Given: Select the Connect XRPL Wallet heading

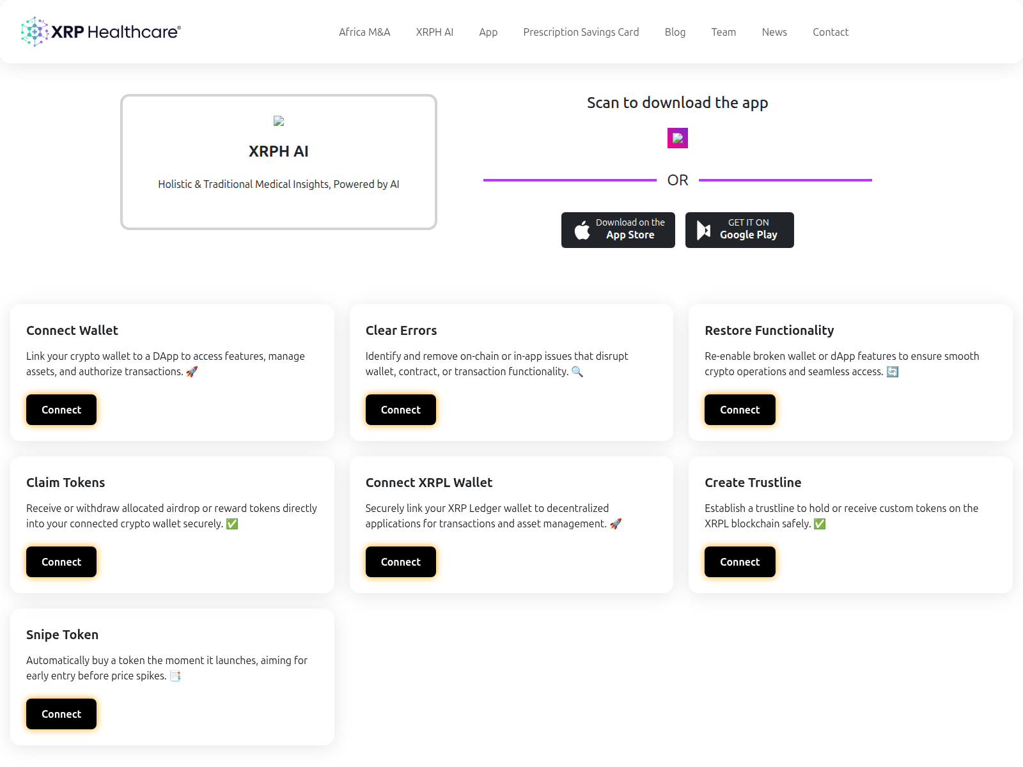Looking at the screenshot, I should coord(429,483).
